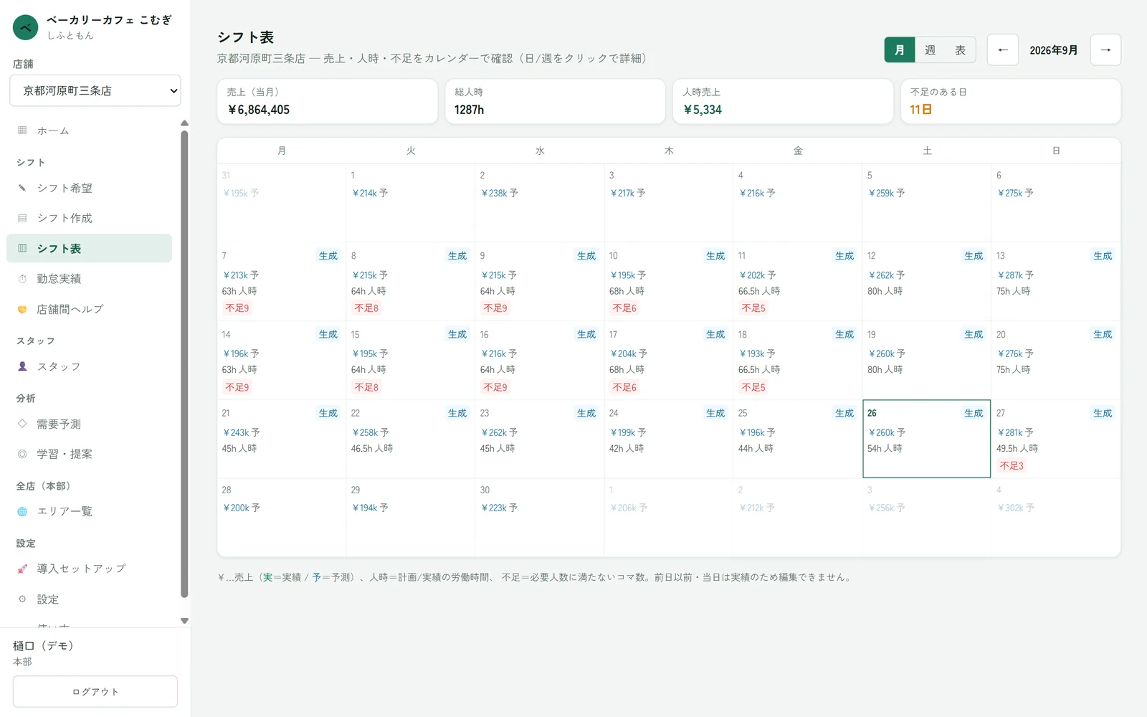
Task: Click the 11日 shortage days value
Action: pos(921,110)
